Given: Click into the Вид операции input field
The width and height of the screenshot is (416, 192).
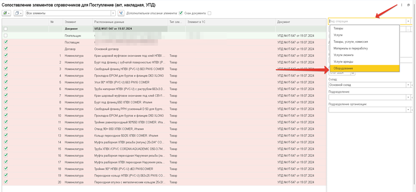Looking at the screenshot, I should 367,21.
